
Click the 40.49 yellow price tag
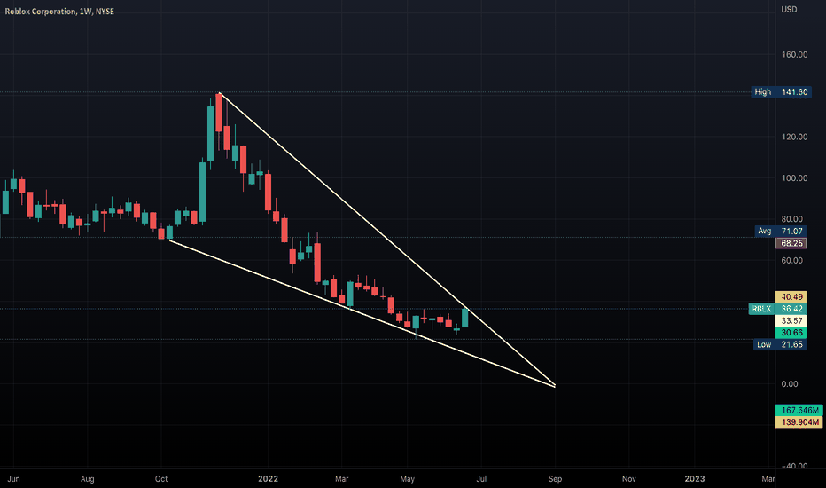[791, 297]
